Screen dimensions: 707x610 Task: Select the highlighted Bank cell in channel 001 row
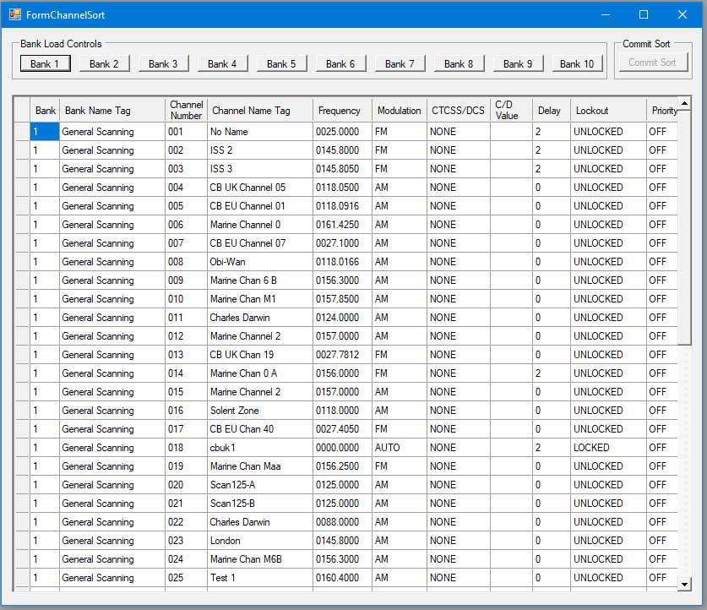(45, 132)
